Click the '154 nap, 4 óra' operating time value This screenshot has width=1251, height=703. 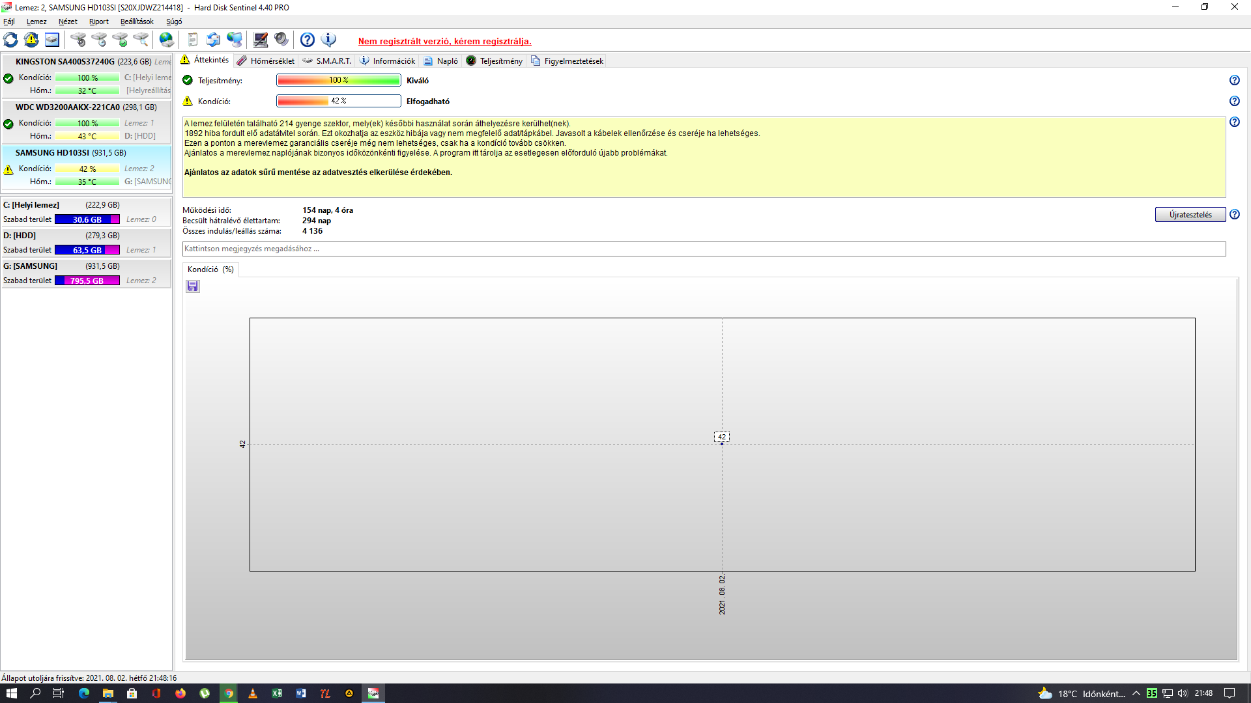click(x=328, y=210)
